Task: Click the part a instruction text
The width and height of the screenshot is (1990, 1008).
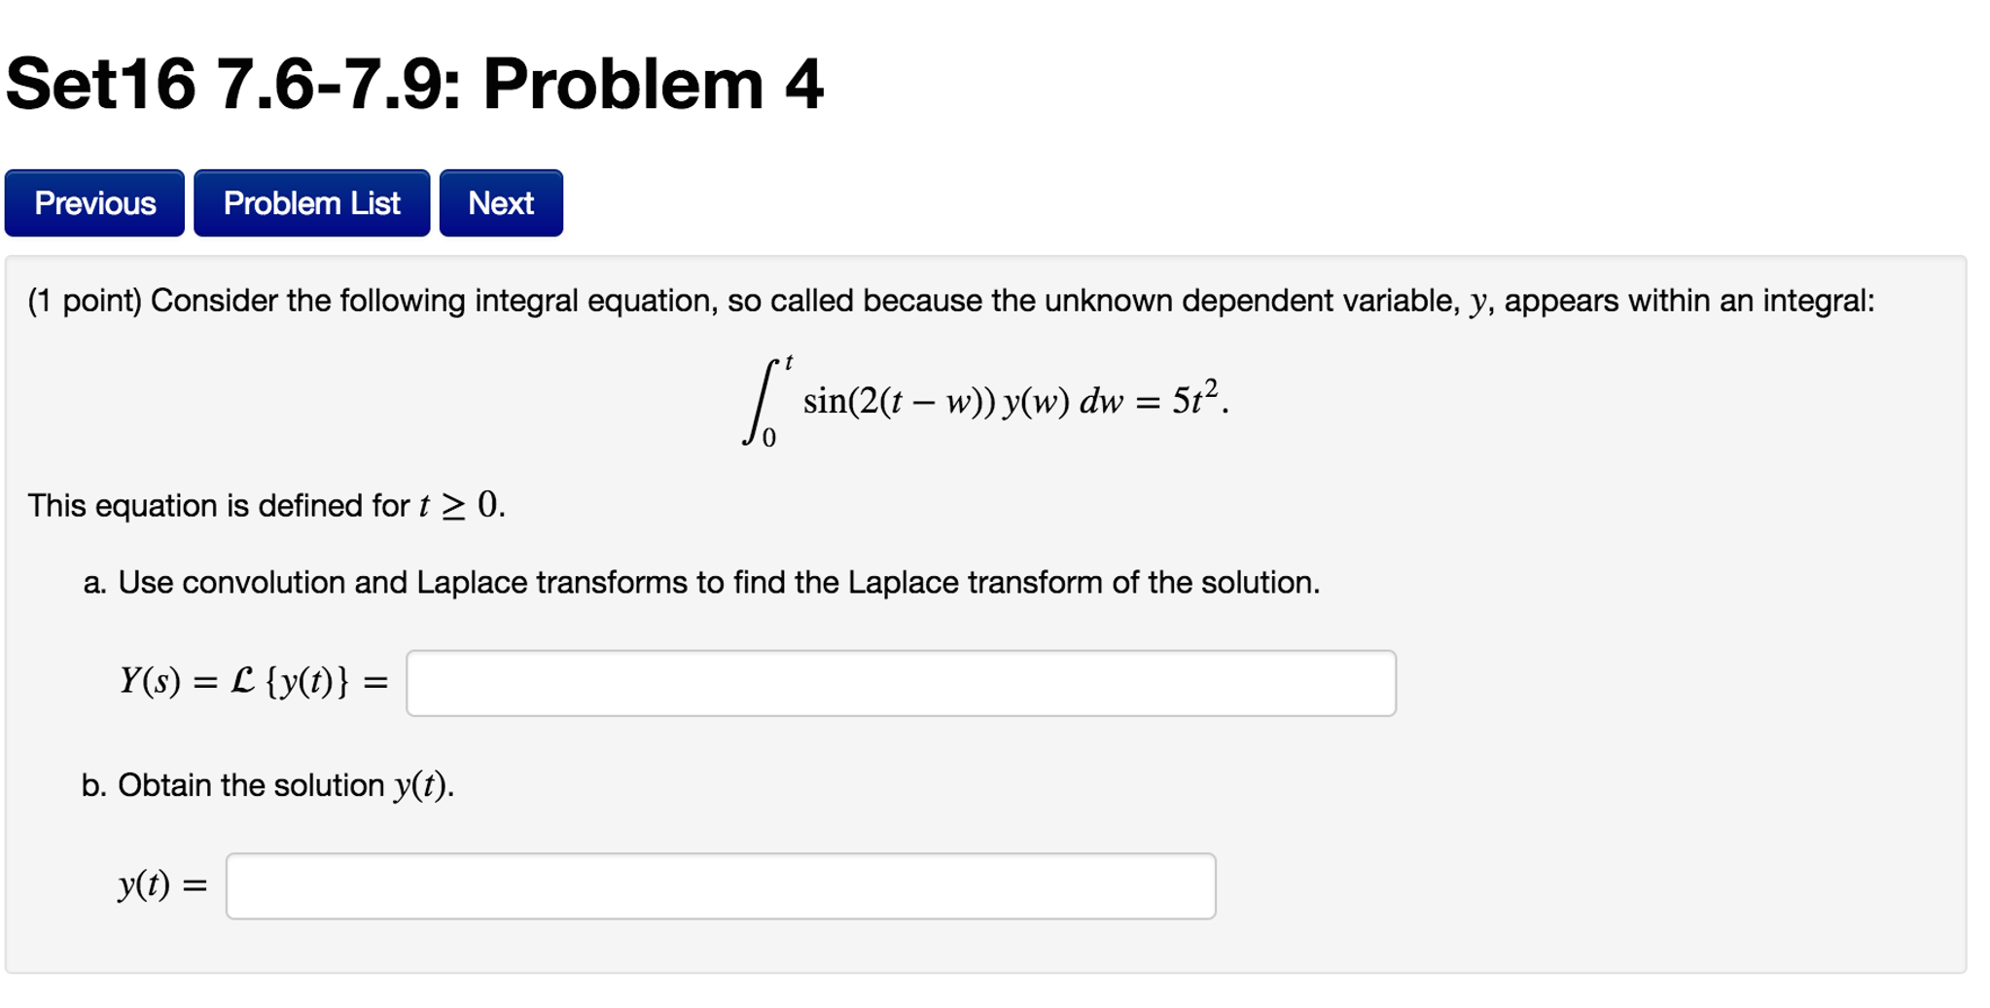Action: (x=700, y=582)
